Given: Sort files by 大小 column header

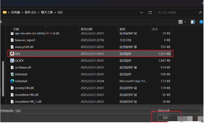Looking at the screenshot, I should tap(155, 29).
